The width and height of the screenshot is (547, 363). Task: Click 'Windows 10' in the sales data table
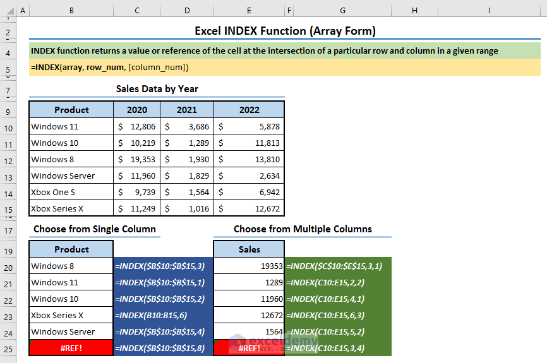pyautogui.click(x=71, y=143)
